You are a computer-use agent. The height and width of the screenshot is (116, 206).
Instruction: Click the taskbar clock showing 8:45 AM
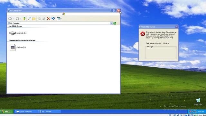coord(201,111)
